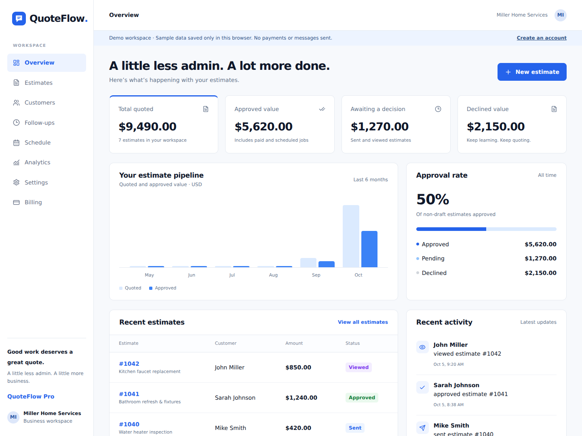
Task: Follow the Create an account link
Action: tap(542, 38)
